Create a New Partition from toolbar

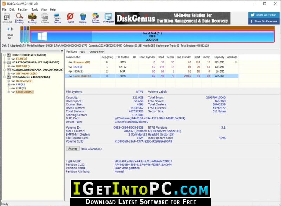pos(58,18)
